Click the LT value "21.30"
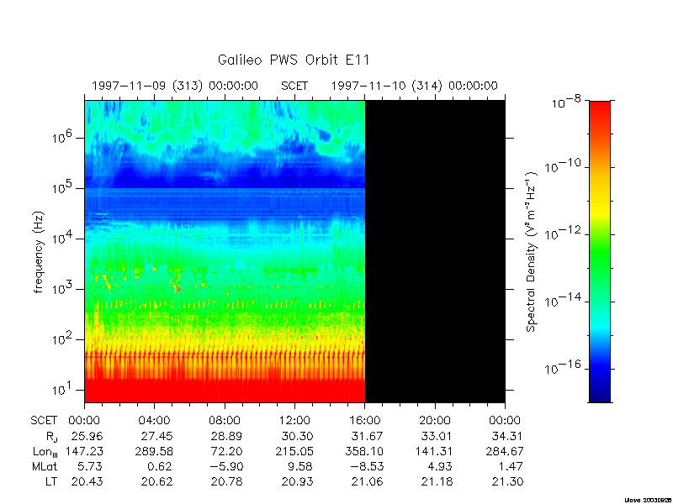Screen dimensions: 673x504 [x=507, y=481]
